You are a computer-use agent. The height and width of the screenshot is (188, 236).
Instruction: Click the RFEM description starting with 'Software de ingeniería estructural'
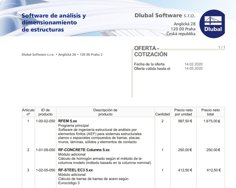(x=100, y=136)
